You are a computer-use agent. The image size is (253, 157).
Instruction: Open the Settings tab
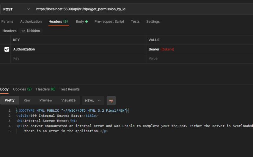click(x=153, y=22)
